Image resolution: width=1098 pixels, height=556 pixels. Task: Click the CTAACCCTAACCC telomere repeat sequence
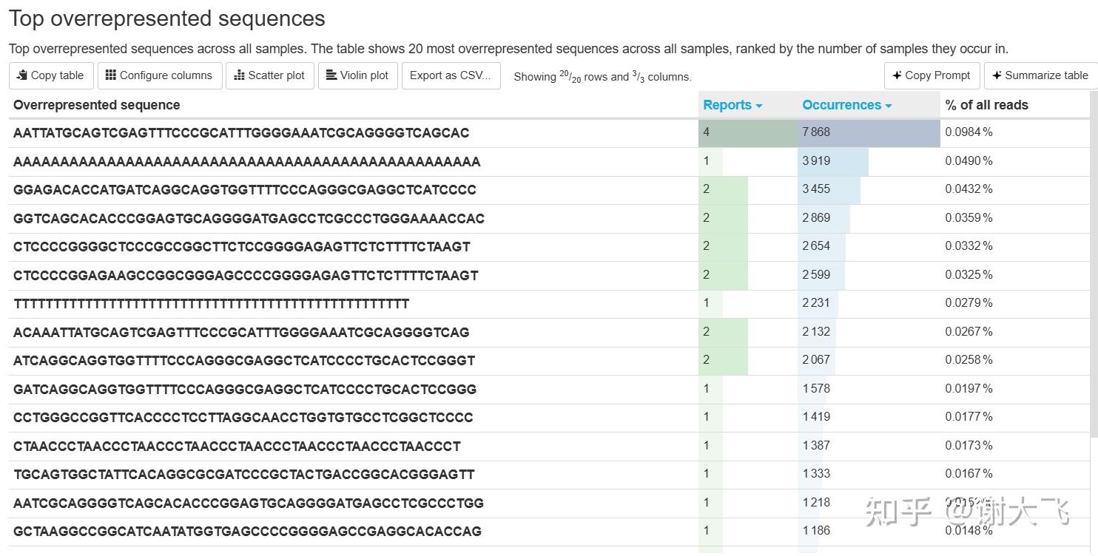(x=237, y=446)
